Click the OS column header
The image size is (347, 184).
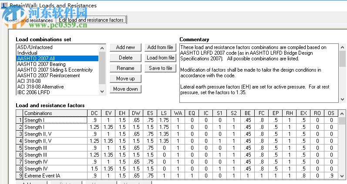[x=331, y=113]
